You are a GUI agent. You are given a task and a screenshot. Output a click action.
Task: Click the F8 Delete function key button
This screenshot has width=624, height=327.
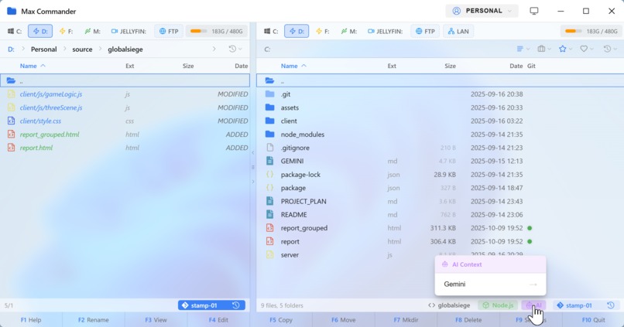468,320
